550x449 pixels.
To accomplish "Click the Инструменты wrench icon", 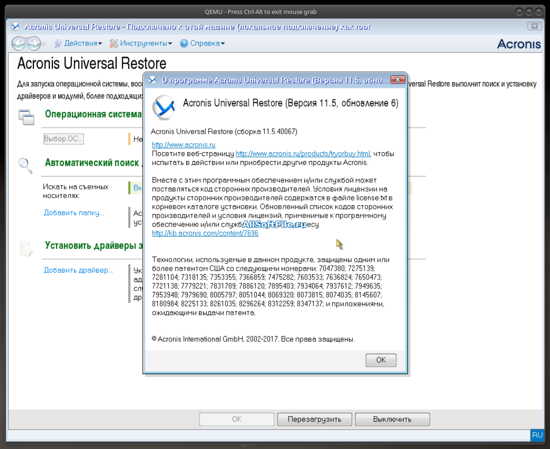I will [x=114, y=44].
